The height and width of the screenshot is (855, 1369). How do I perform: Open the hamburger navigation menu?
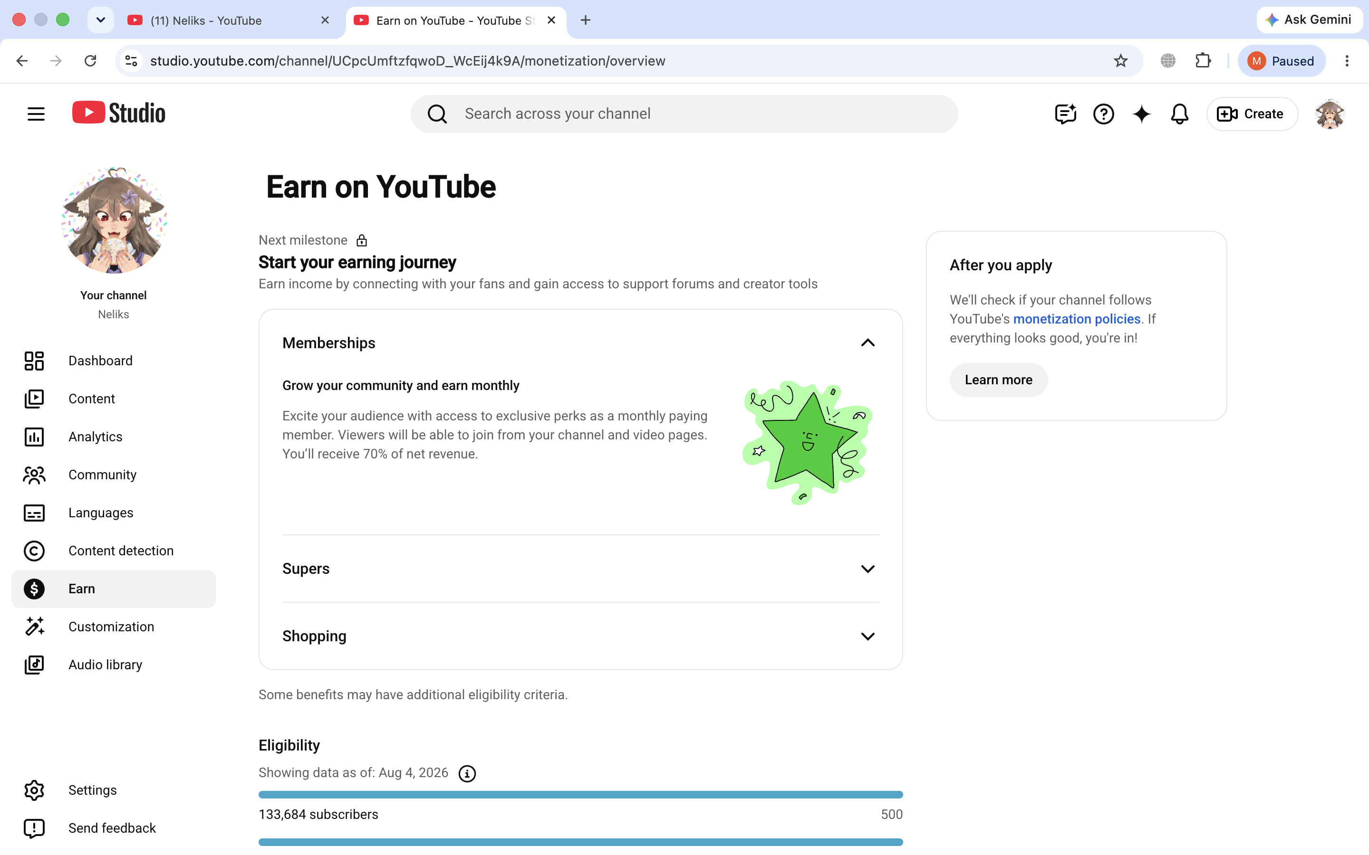[x=36, y=114]
